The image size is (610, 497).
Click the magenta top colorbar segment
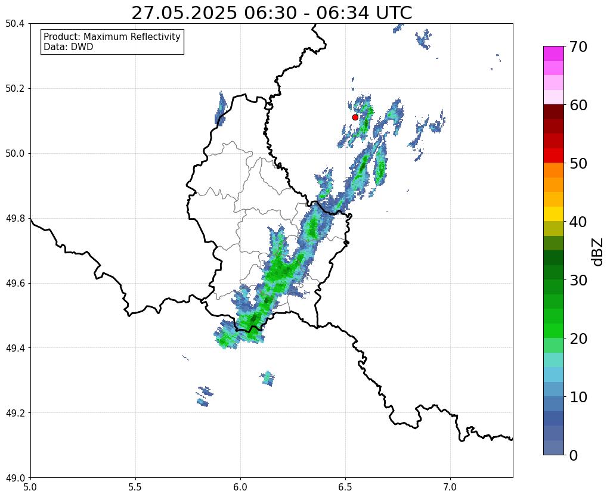pyautogui.click(x=553, y=54)
